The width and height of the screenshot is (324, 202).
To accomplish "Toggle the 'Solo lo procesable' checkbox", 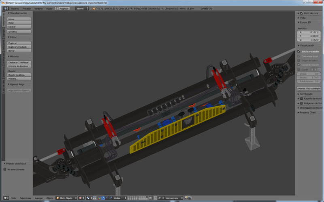I will pyautogui.click(x=299, y=51).
